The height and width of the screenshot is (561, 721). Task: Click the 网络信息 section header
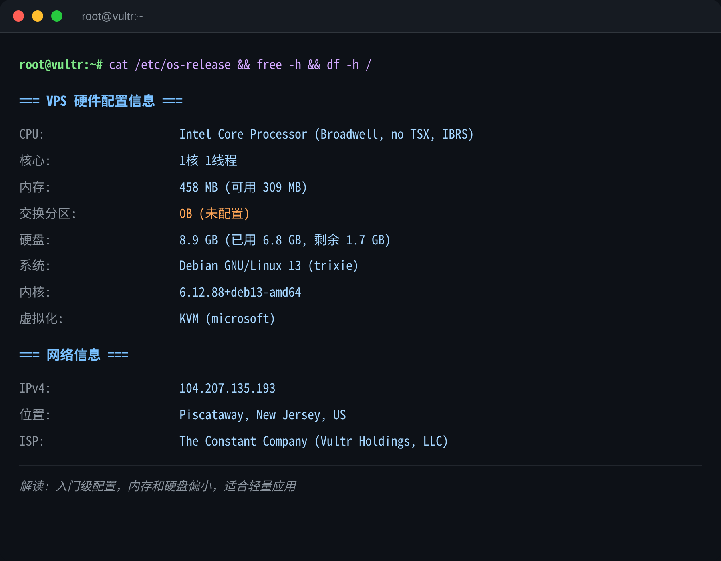74,355
